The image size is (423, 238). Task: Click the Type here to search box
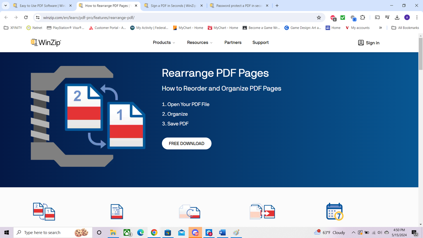pos(53,233)
